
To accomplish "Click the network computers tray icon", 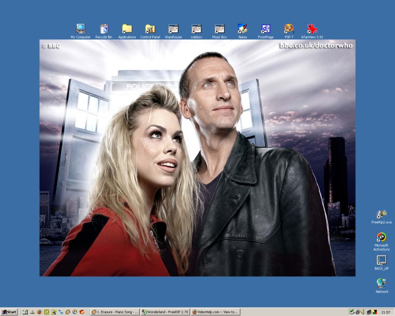I will click(369, 312).
